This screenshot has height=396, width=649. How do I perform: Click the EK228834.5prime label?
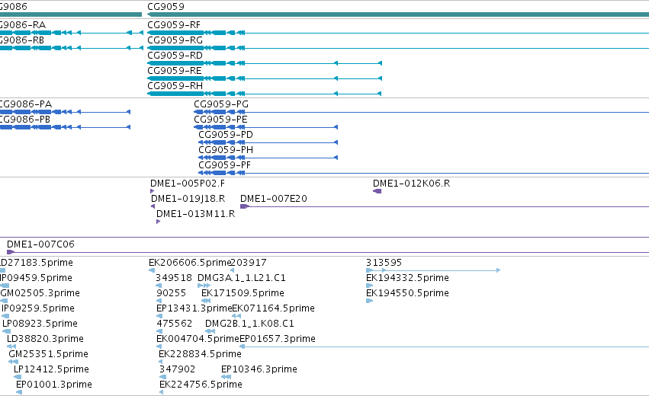tap(200, 354)
